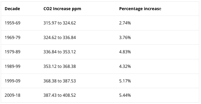Select the 1989-99 decade cell
Screen dimensions: 201x104
(12, 66)
